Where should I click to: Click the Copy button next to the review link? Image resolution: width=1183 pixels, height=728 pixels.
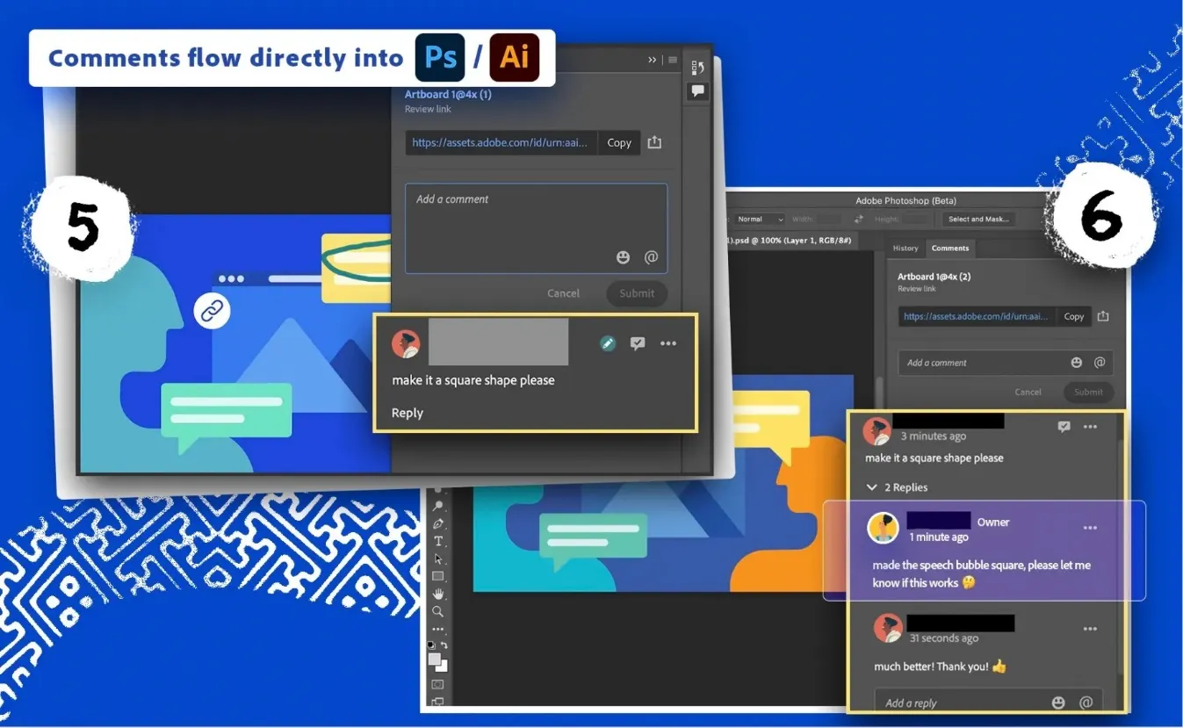click(x=618, y=142)
